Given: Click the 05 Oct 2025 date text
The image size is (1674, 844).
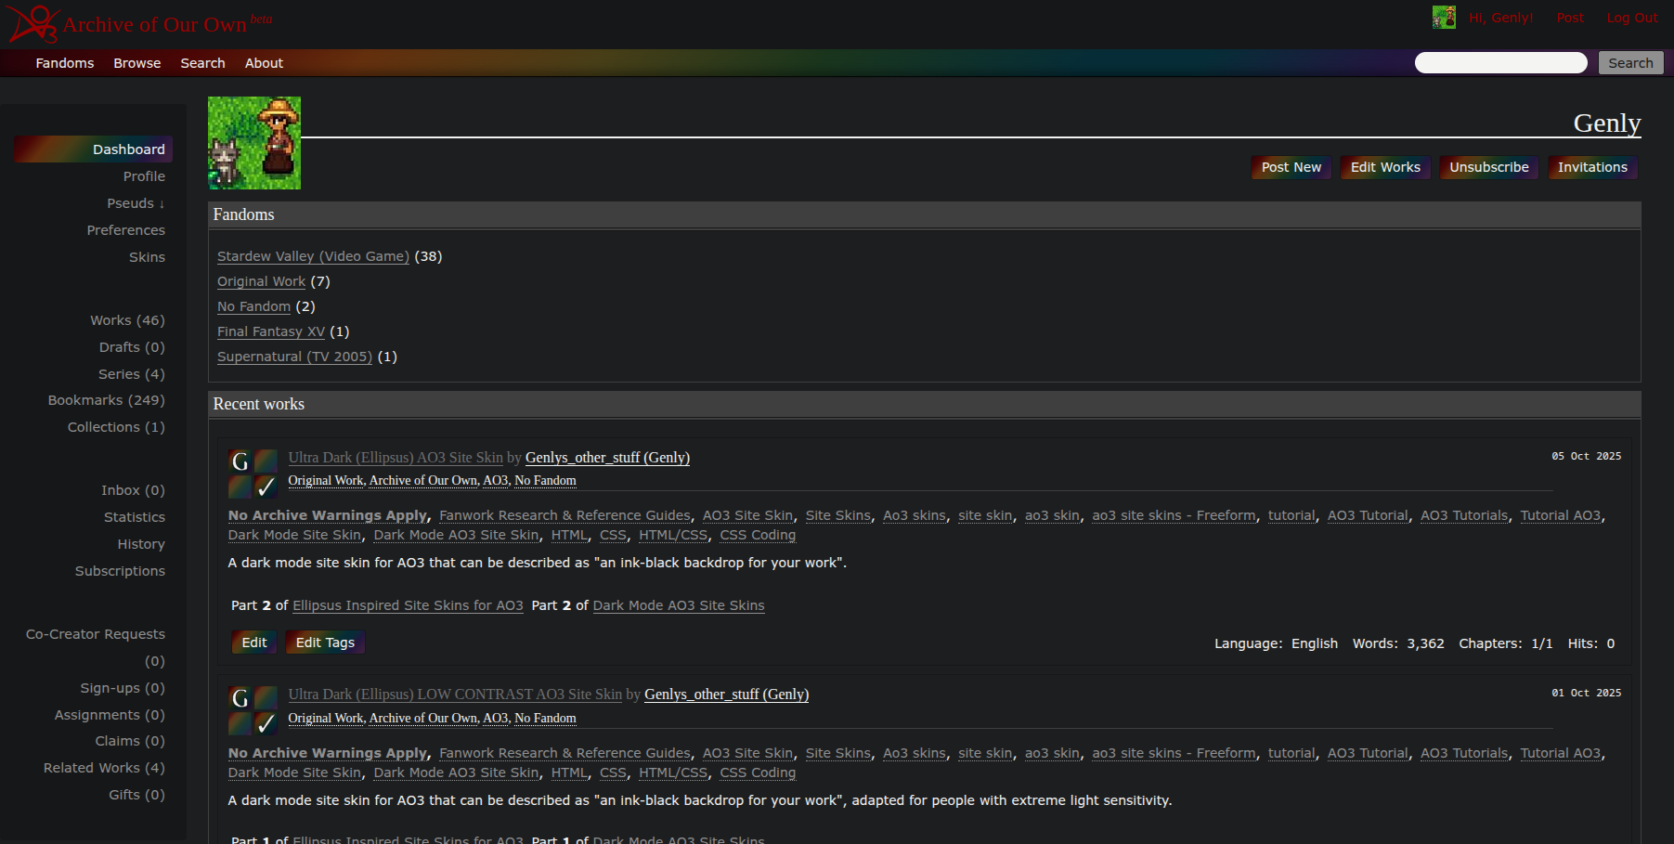Looking at the screenshot, I should click(1587, 456).
